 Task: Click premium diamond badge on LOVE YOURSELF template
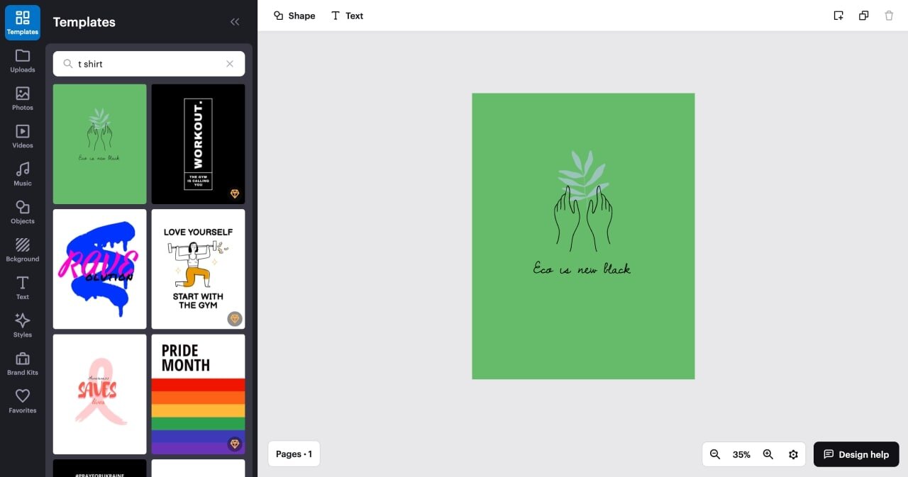235,319
